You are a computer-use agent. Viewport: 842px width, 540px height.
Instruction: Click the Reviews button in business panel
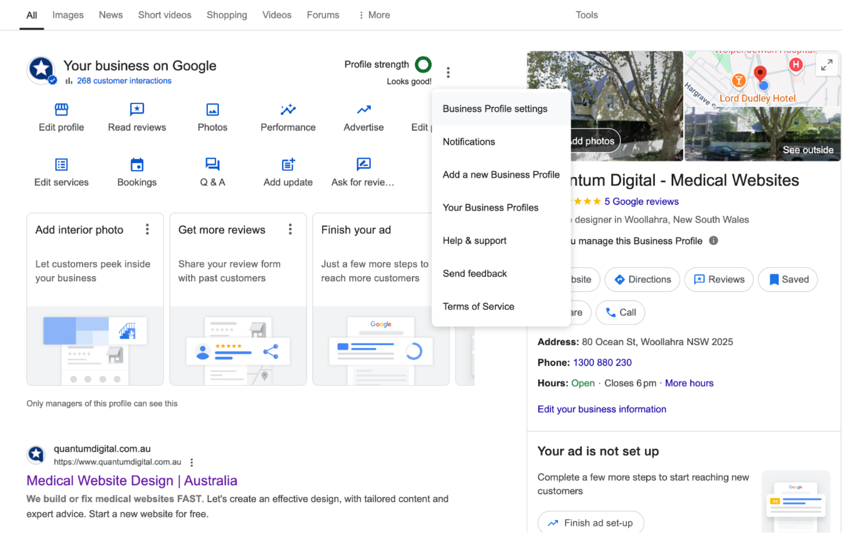(719, 279)
